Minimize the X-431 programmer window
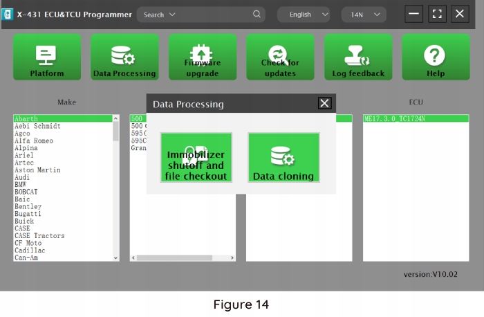 click(x=413, y=14)
